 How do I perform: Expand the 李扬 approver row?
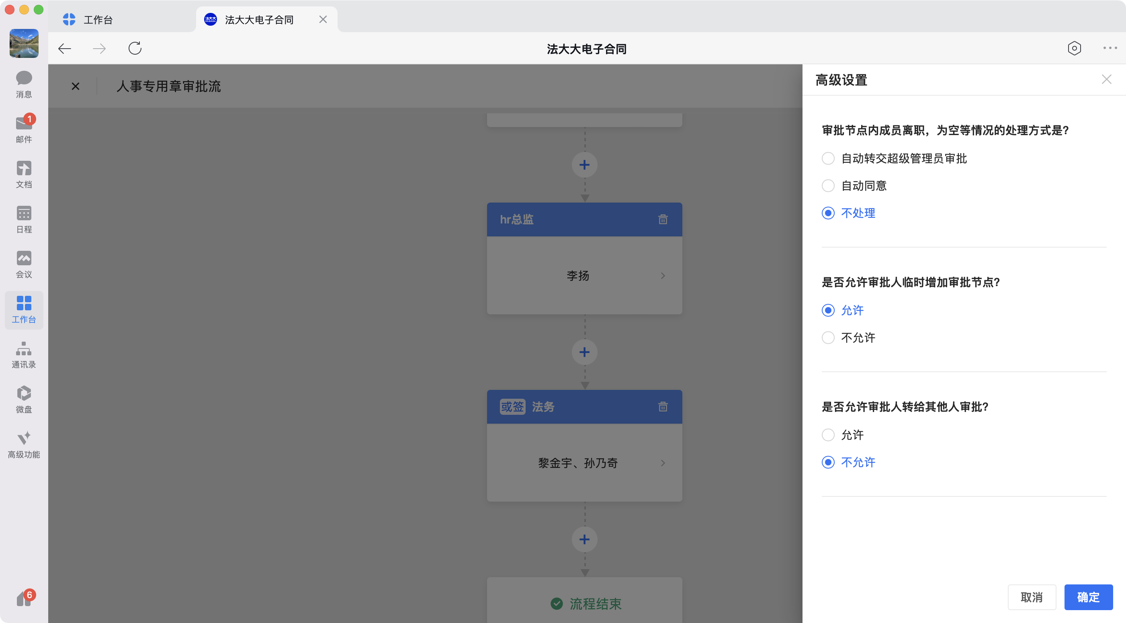pyautogui.click(x=584, y=275)
